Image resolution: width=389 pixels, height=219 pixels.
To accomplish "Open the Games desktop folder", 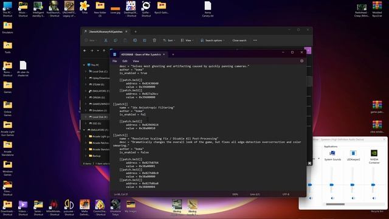I will (x=7, y=87).
